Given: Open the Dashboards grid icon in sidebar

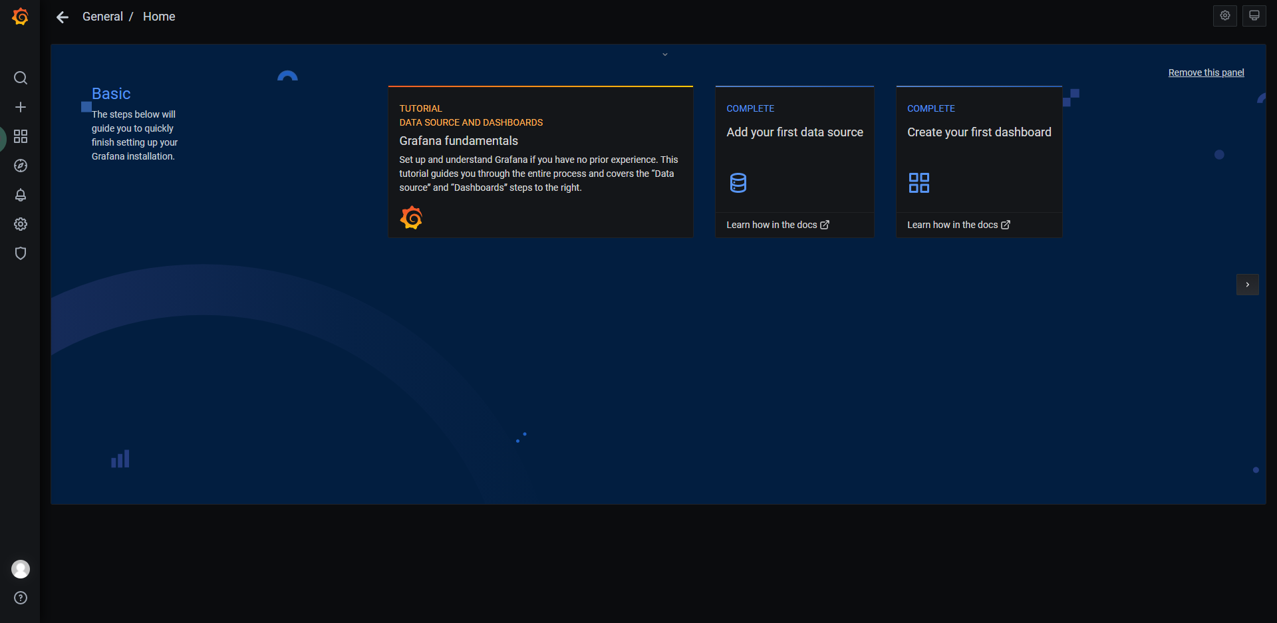Looking at the screenshot, I should (21, 136).
